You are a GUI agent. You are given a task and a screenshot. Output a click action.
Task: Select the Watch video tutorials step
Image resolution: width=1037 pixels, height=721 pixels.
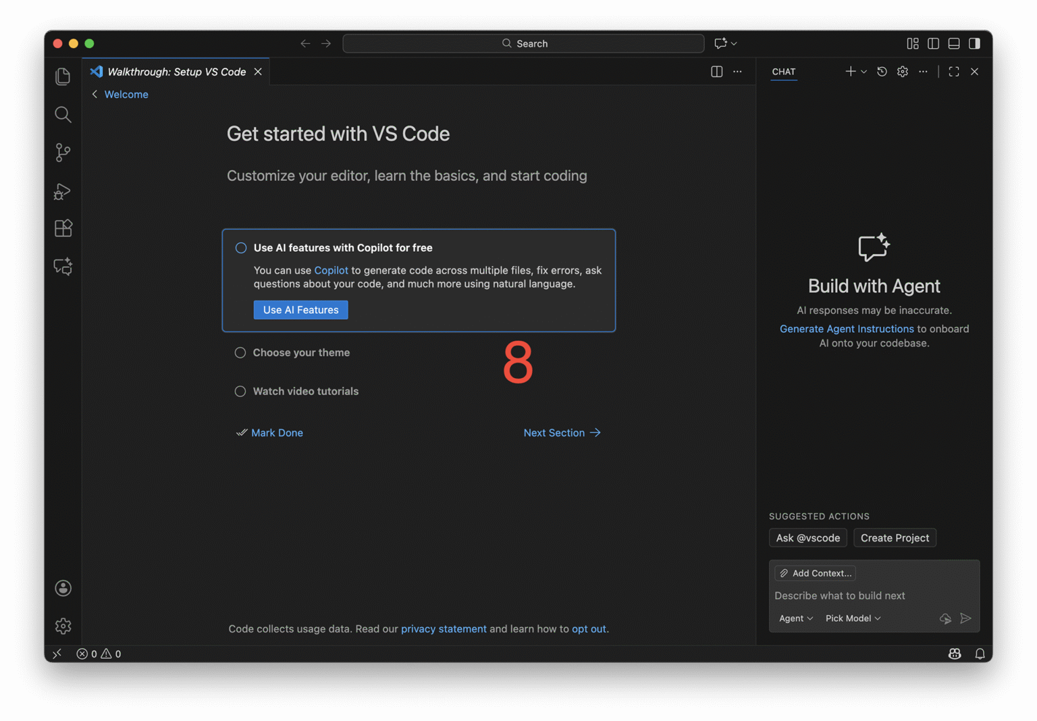click(240, 391)
